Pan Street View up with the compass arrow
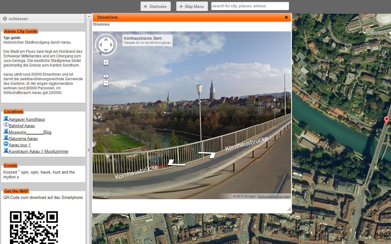 106,39
